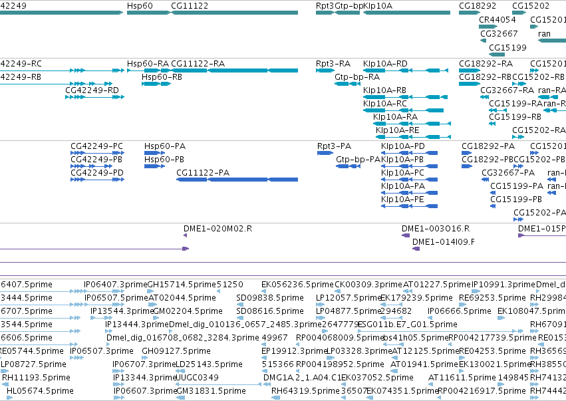The width and height of the screenshot is (566, 401).
Task: Click protein CG15199-PA
Action: tap(493, 193)
